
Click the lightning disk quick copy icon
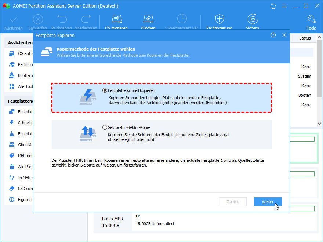(x=88, y=97)
